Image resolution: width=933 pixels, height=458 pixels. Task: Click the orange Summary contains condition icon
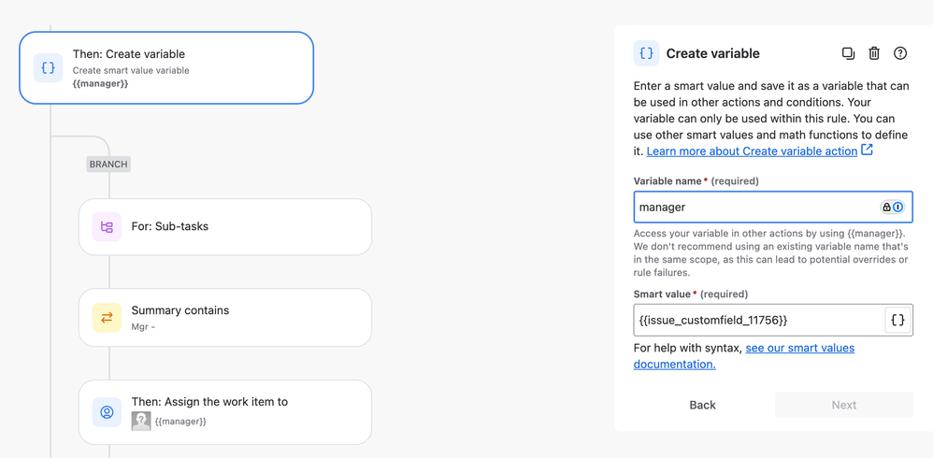click(x=108, y=318)
